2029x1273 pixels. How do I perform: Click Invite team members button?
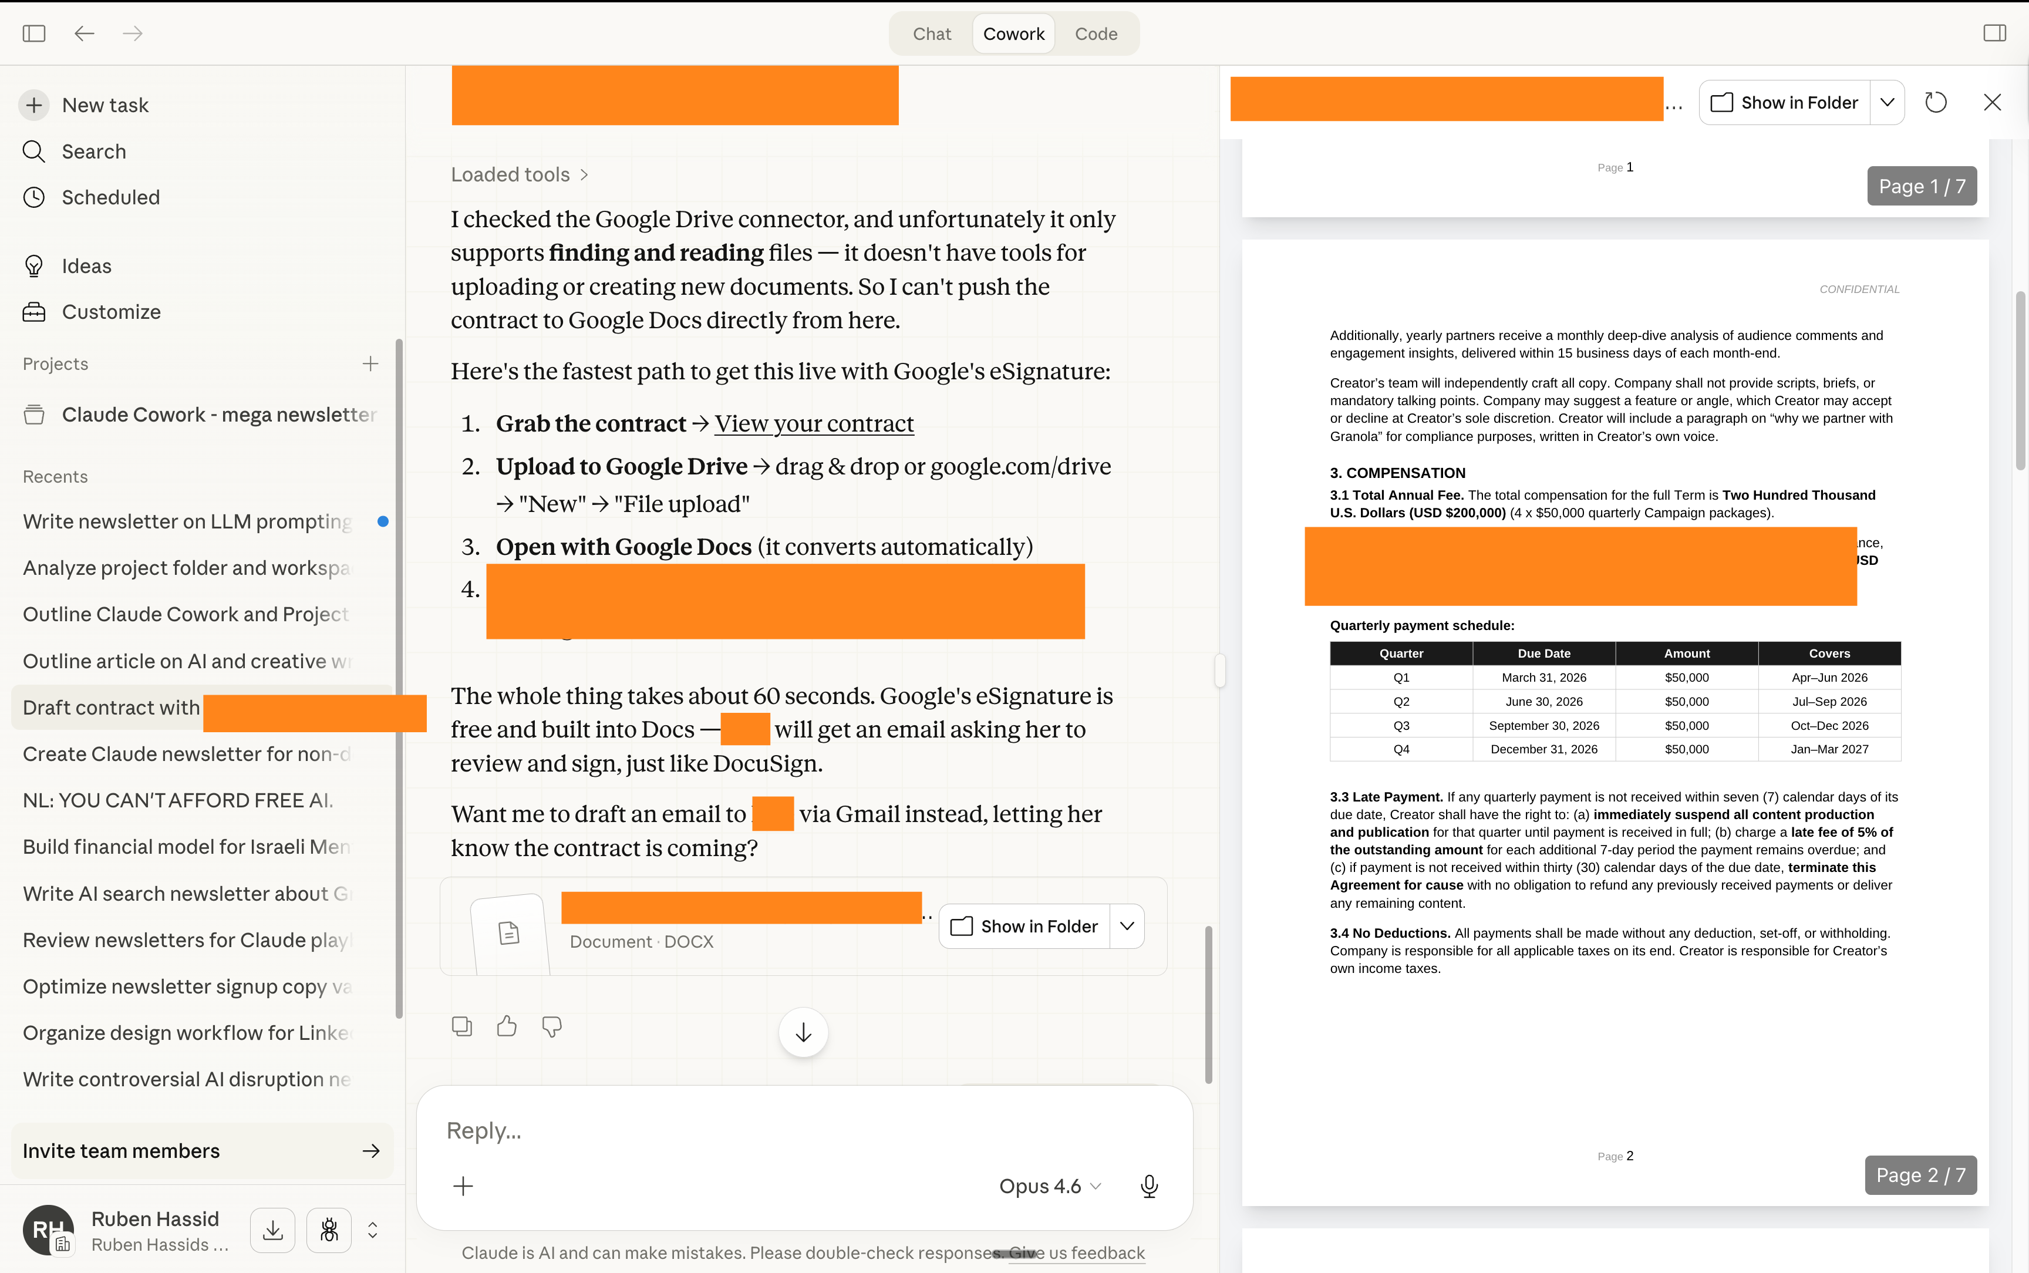point(202,1151)
